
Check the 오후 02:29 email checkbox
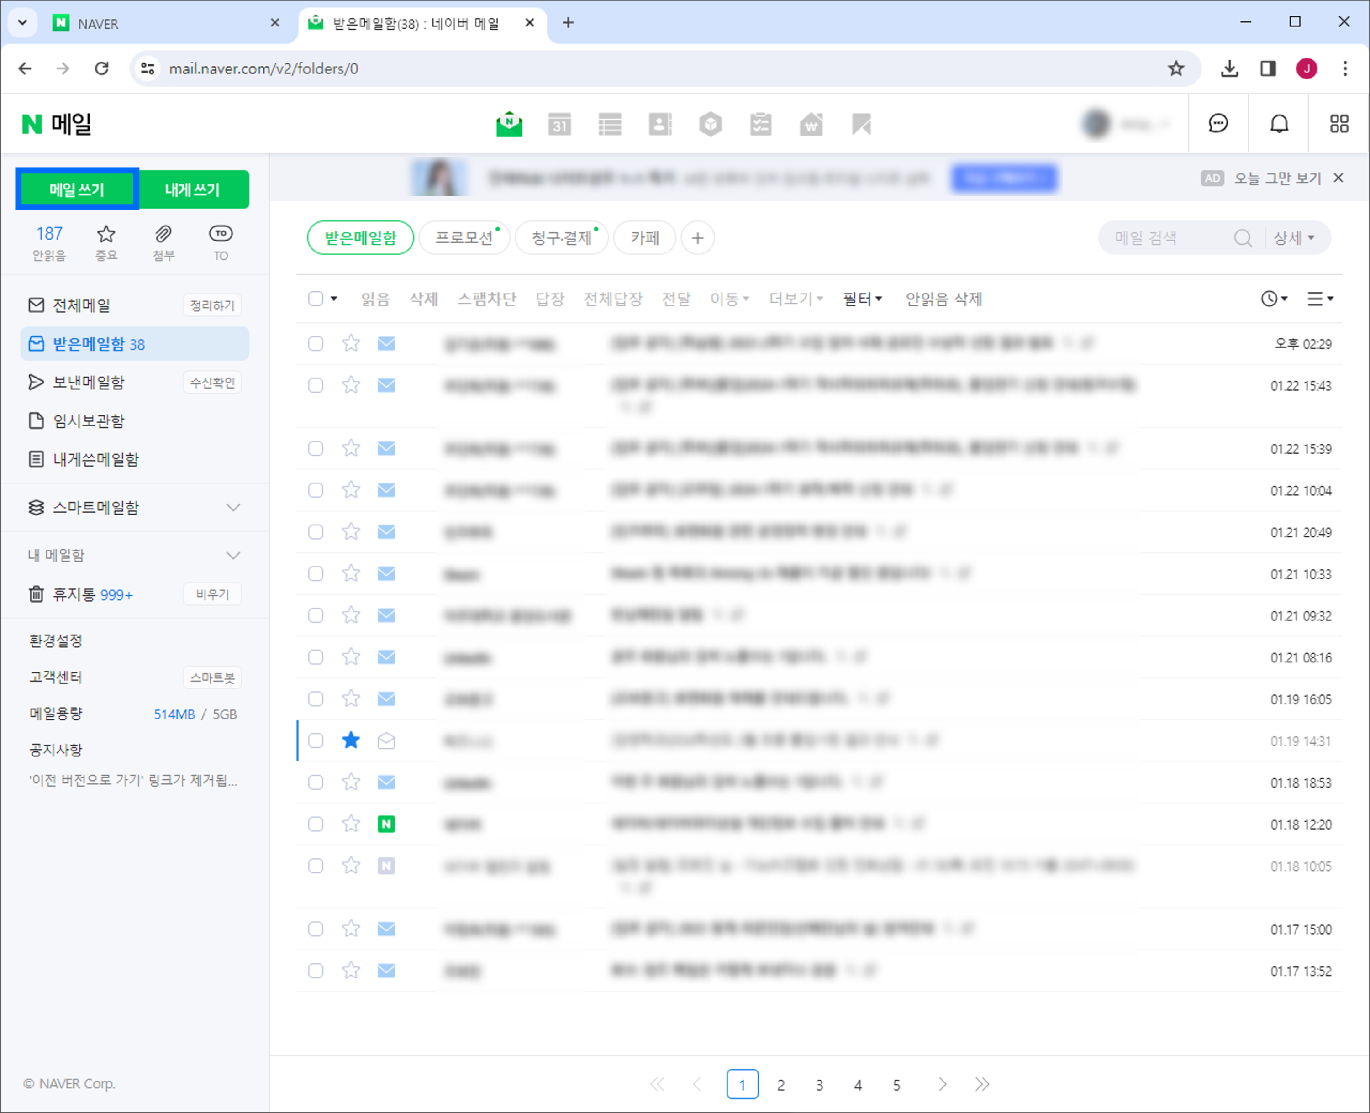tap(316, 344)
